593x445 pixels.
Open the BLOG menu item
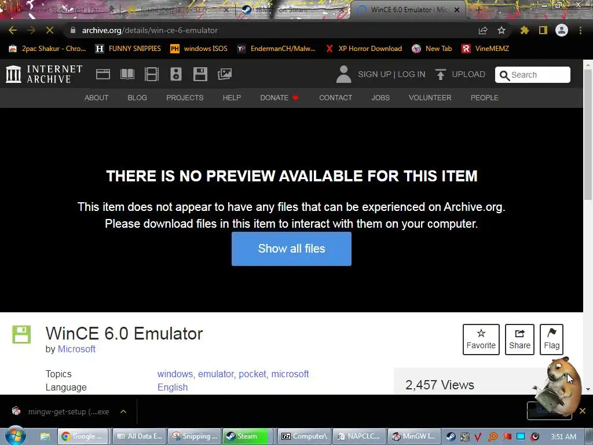coord(137,97)
